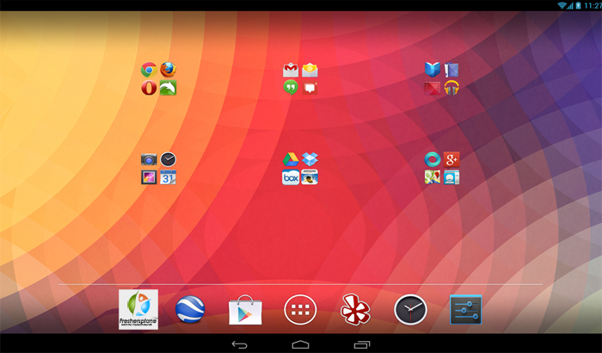
Task: Open the Google+ app
Action: [451, 159]
